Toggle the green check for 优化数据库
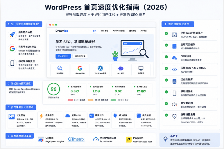This screenshot has height=149, width=224. pyautogui.click(x=166, y=80)
